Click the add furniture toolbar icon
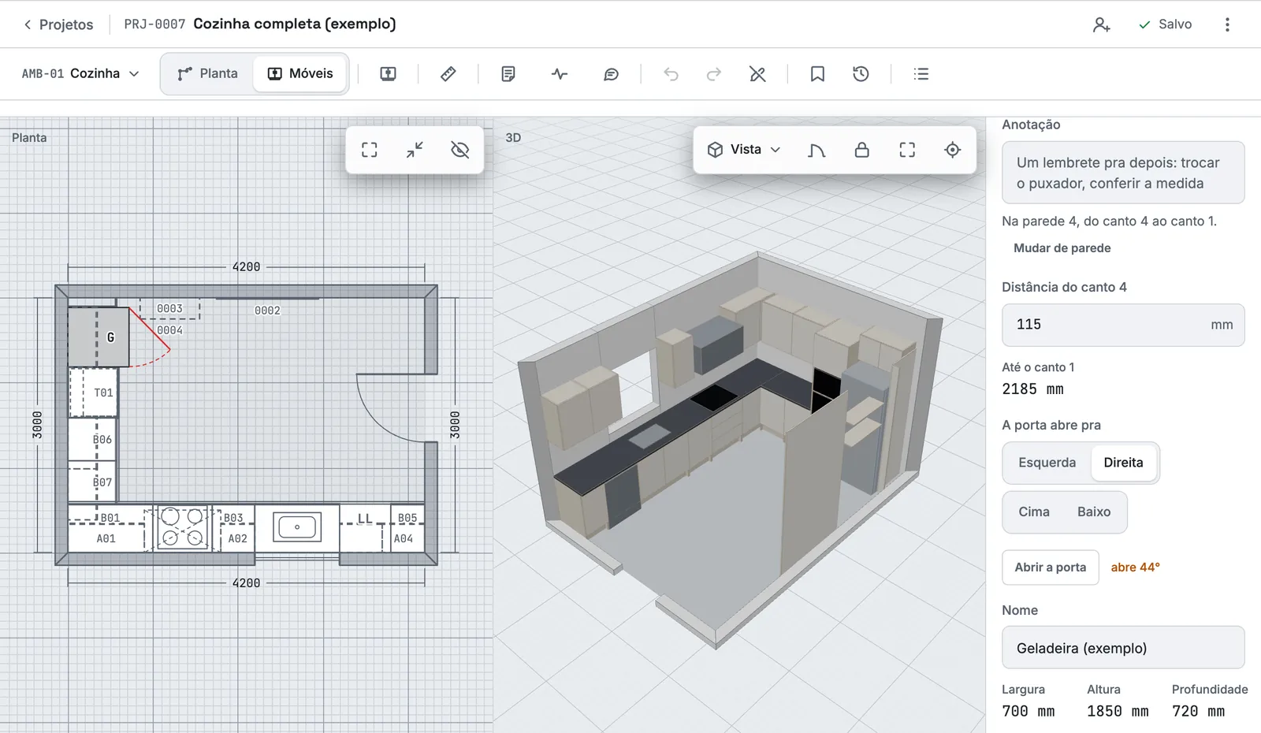1261x733 pixels. 388,74
